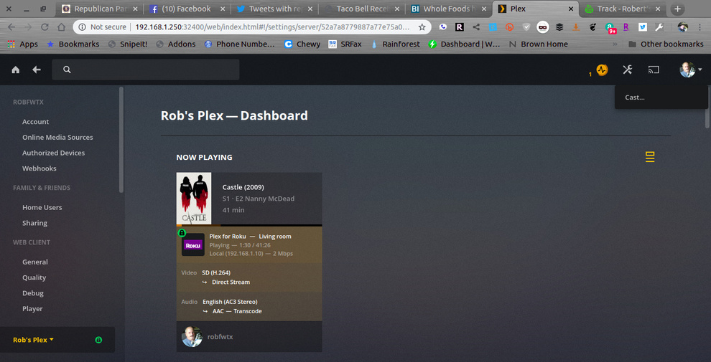The height and width of the screenshot is (362, 711).
Task: Open General web client settings
Action: [x=35, y=262]
